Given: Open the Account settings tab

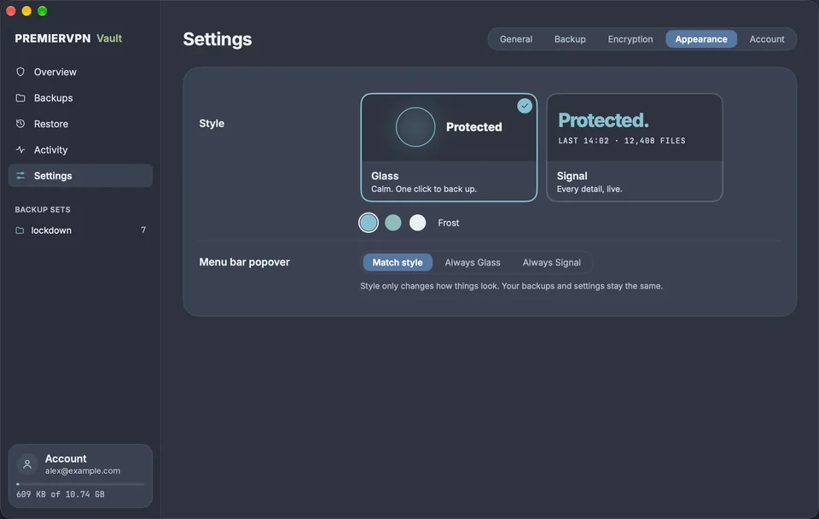Looking at the screenshot, I should pos(767,39).
